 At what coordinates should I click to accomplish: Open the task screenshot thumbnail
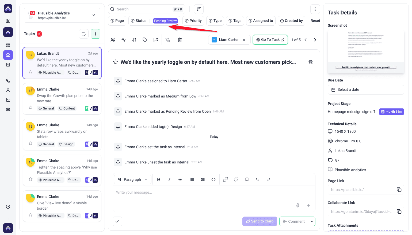coord(366,52)
